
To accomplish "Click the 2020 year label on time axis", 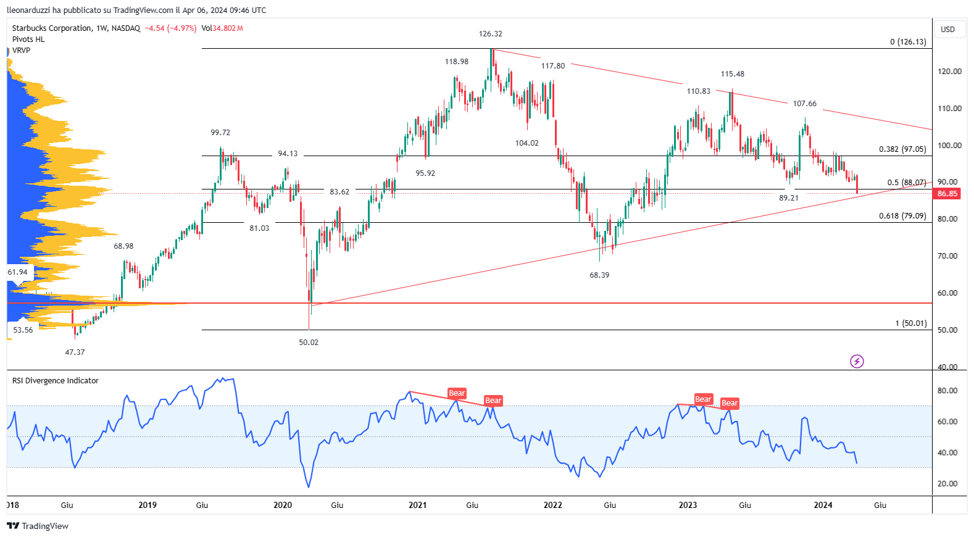I will (x=283, y=506).
